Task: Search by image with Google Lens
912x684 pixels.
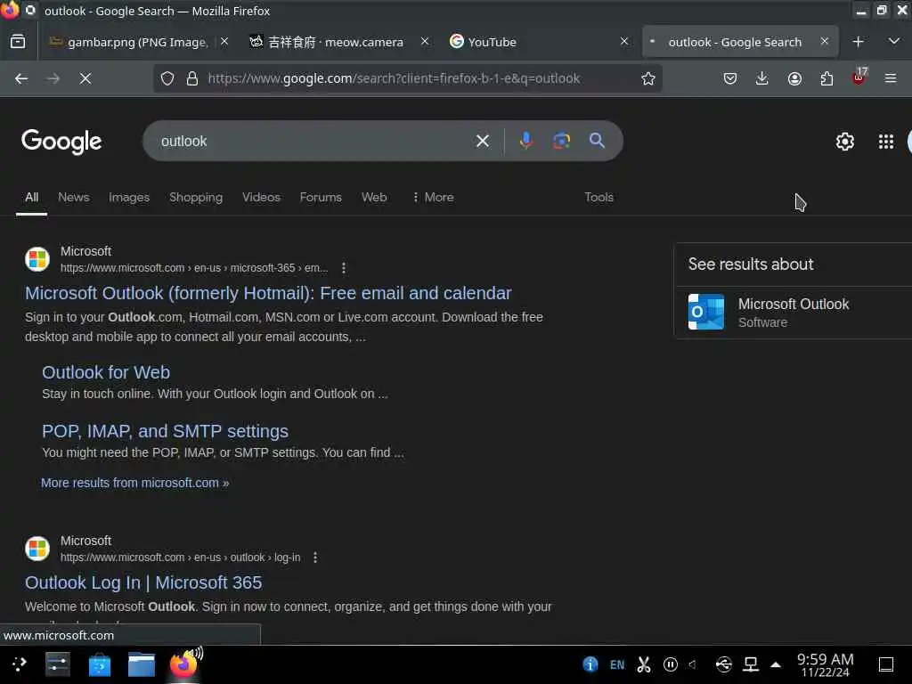Action: click(561, 141)
